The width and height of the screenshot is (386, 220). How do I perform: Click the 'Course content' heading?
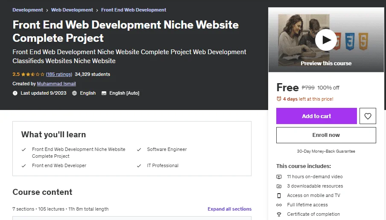[x=42, y=192]
